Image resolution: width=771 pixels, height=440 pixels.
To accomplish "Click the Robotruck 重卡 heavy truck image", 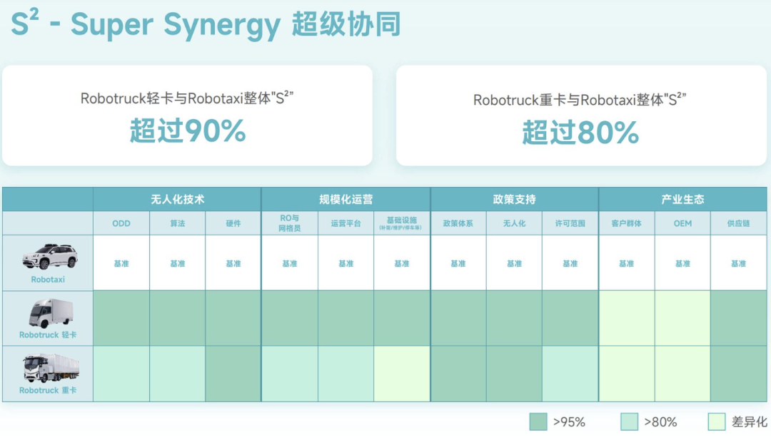I will [51, 368].
